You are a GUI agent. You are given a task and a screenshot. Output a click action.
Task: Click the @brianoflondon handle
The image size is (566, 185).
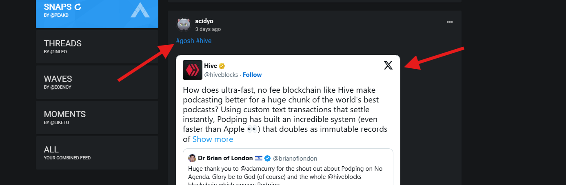tap(295, 158)
